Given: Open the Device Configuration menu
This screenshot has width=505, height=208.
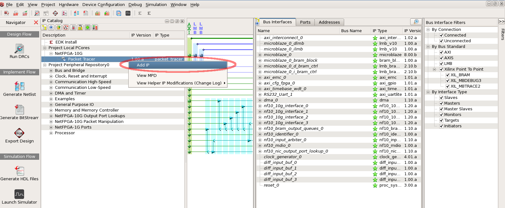Looking at the screenshot, I should (103, 4).
